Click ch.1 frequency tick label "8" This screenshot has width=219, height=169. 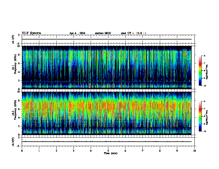[x=19, y=55]
